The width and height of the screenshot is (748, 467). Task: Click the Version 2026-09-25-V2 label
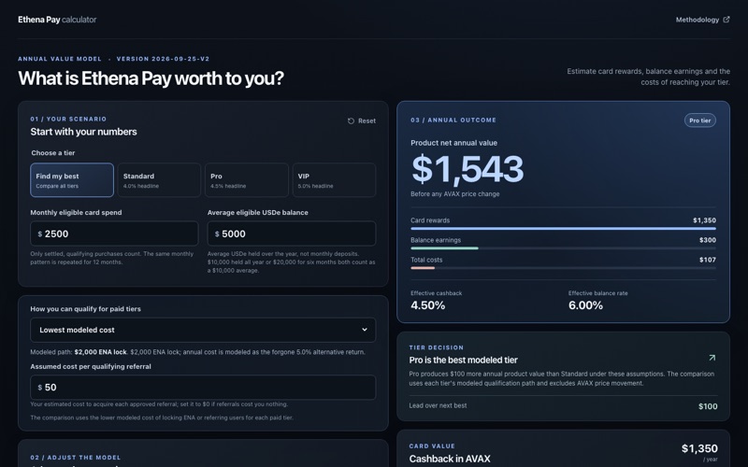coord(163,59)
